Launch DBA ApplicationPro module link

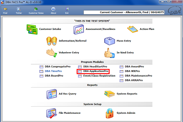96,71
